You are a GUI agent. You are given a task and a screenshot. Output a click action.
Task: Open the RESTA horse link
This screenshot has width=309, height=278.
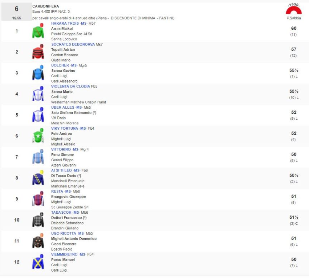57,192
